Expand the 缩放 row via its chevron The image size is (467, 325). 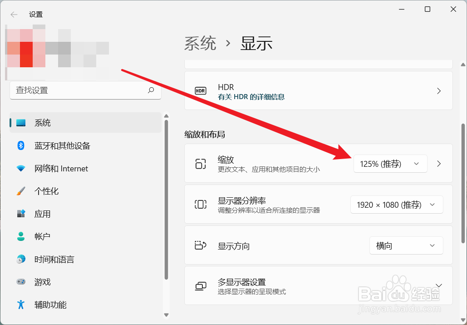pos(438,164)
